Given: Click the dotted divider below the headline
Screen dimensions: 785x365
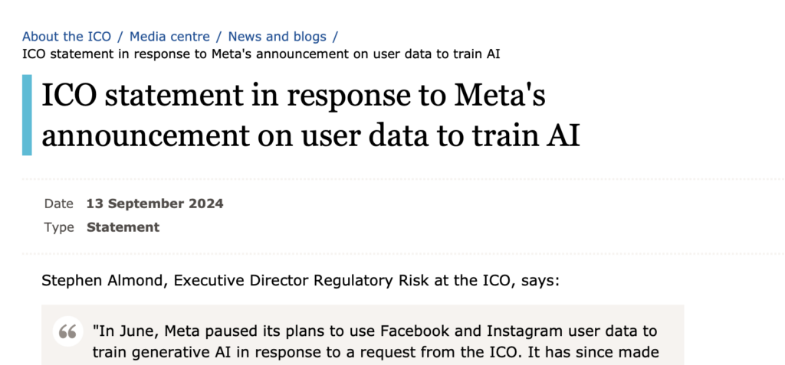Looking at the screenshot, I should point(403,178).
